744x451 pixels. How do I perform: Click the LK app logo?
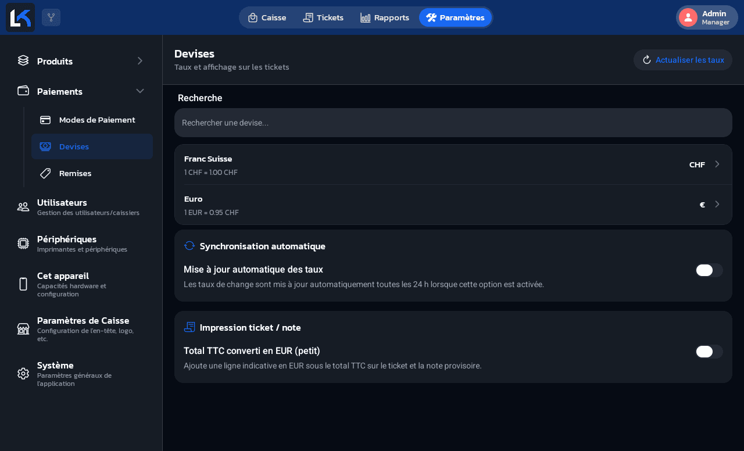point(20,17)
